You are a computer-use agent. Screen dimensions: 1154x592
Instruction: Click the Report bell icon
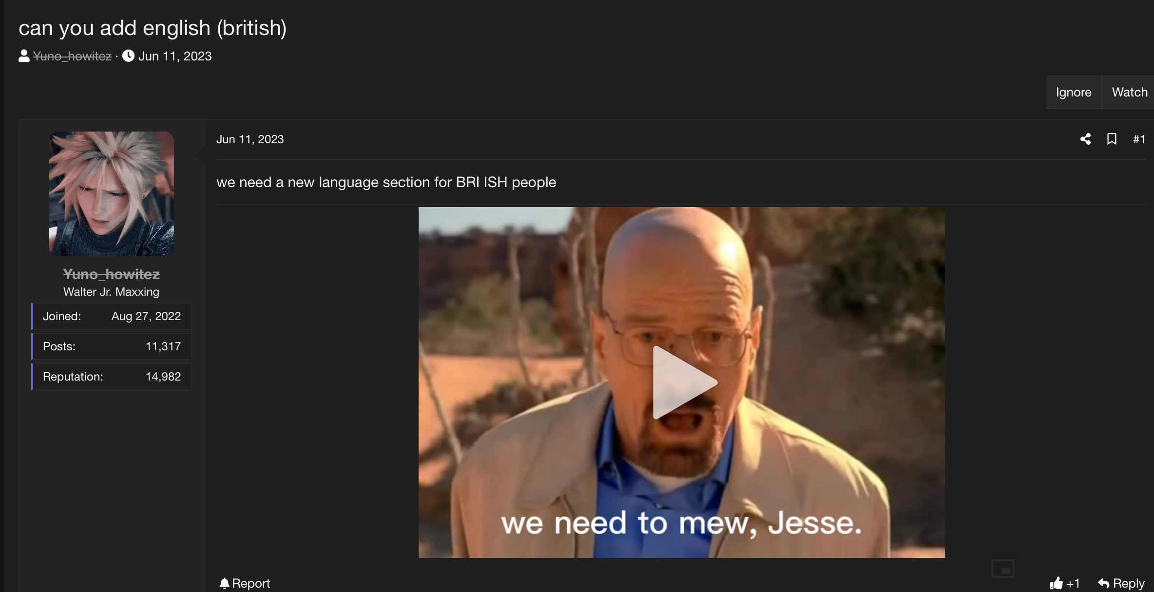[x=224, y=583]
